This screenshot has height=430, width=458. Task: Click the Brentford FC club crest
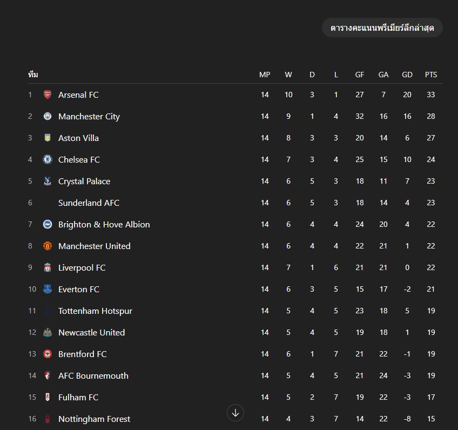pyautogui.click(x=48, y=354)
